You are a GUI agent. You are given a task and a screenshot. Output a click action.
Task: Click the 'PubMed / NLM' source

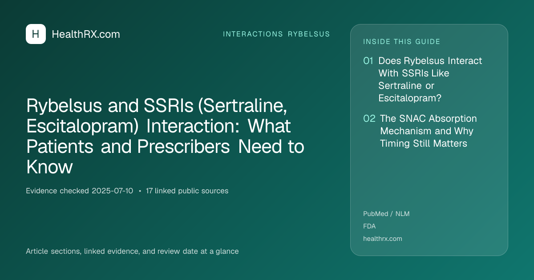click(x=386, y=214)
